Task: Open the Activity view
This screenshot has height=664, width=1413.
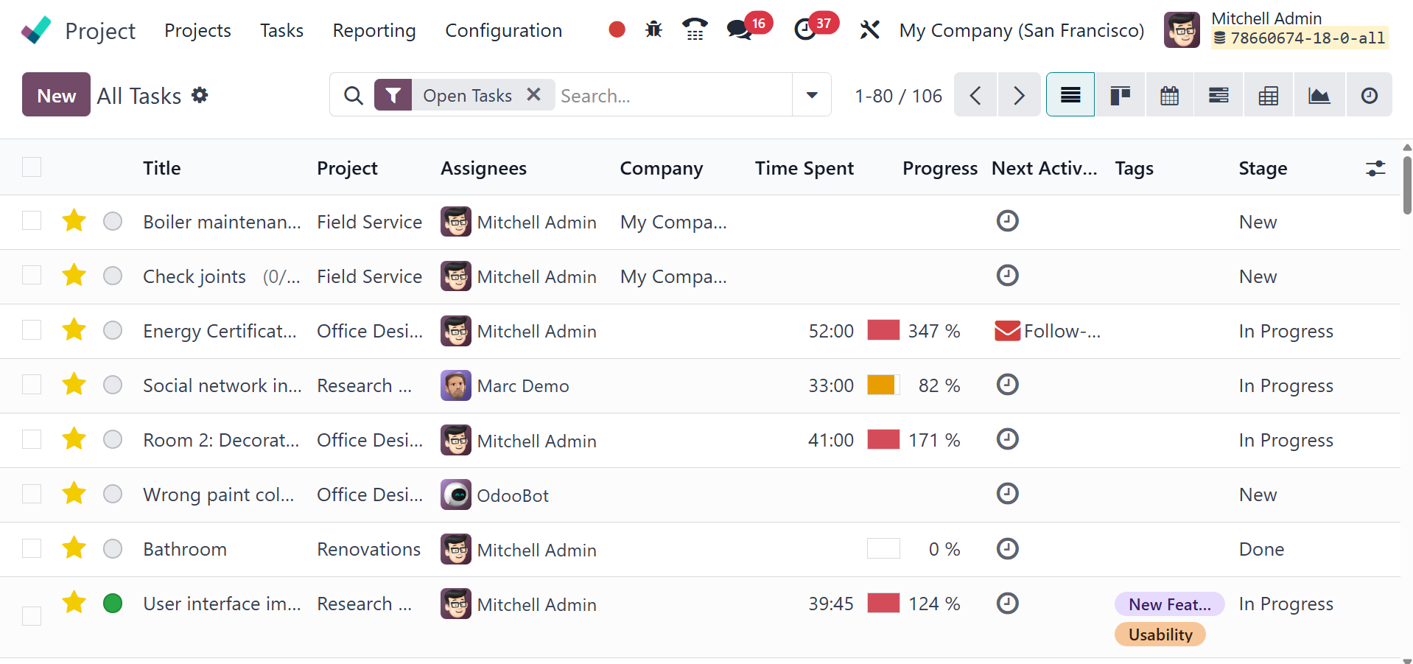Action: click(1369, 95)
